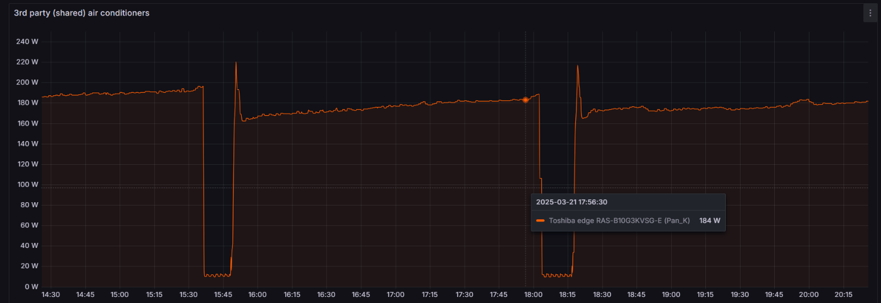Click the '16:00' time axis label
The height and width of the screenshot is (303, 881).
point(257,295)
